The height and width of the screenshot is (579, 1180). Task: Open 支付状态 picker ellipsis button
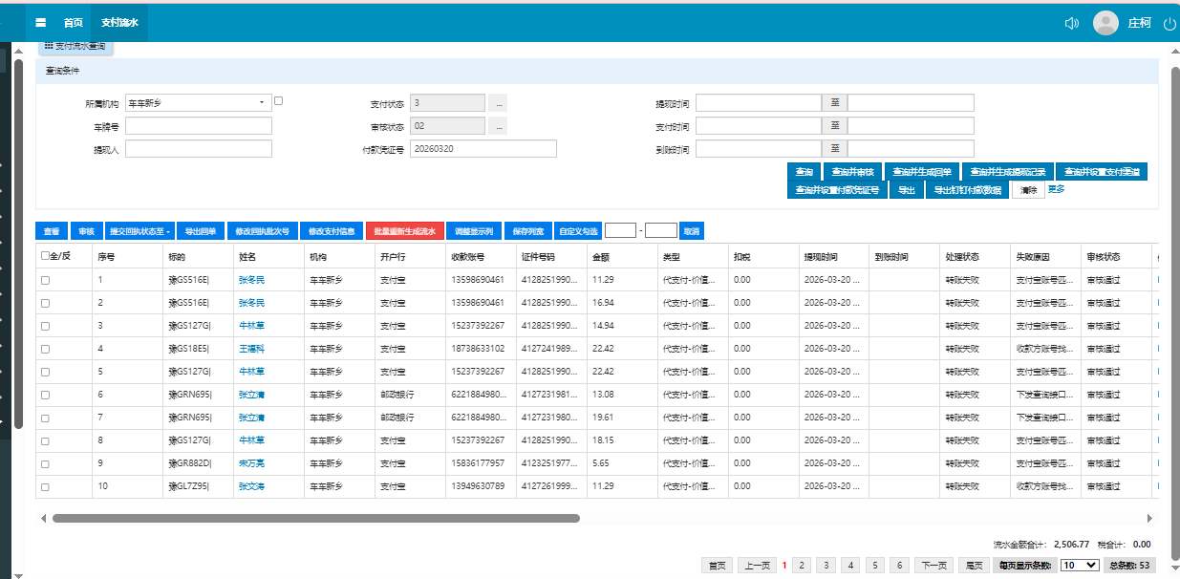click(498, 102)
